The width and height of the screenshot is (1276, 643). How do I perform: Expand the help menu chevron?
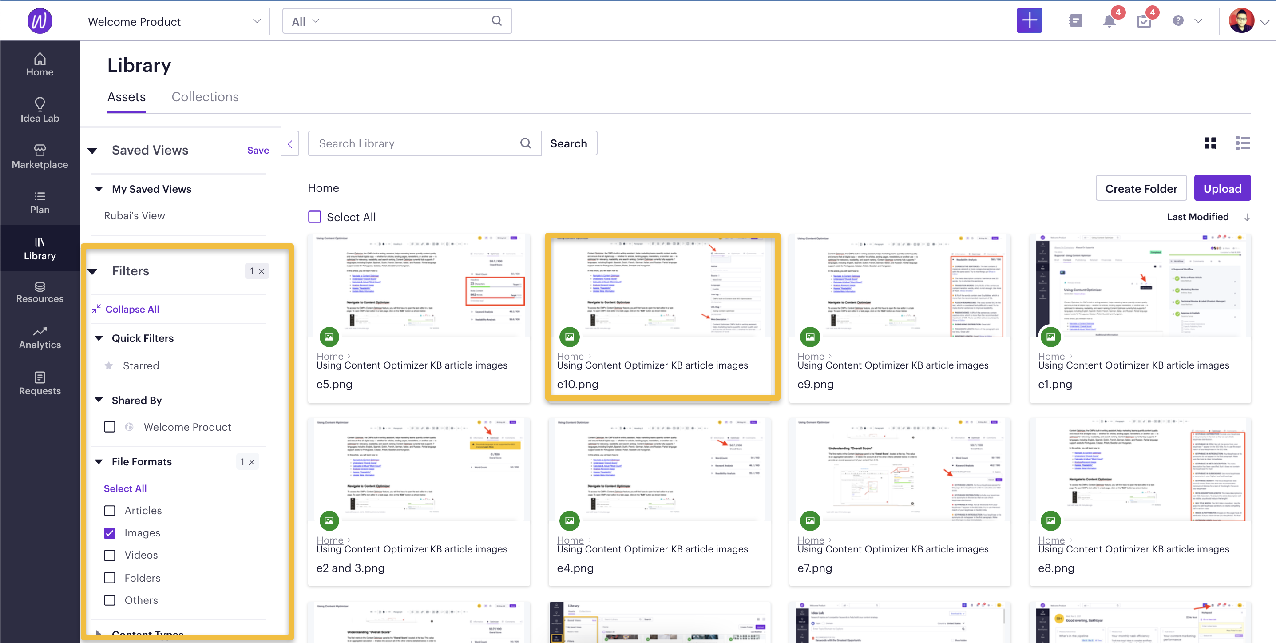point(1198,21)
